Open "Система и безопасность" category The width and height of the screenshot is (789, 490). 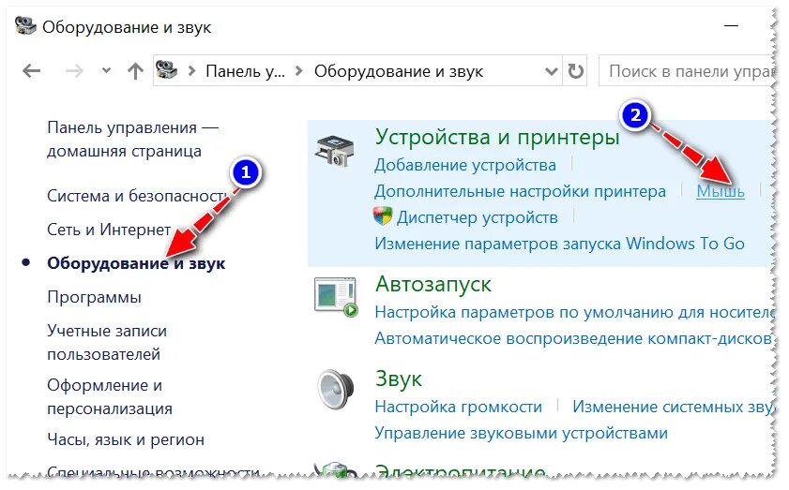coord(138,196)
